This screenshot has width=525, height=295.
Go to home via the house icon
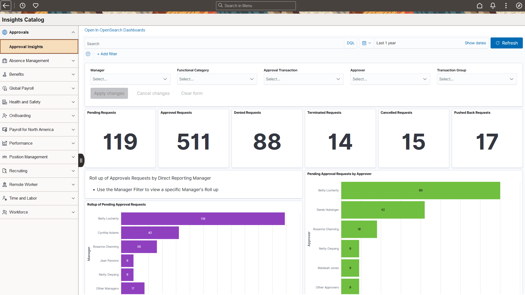pyautogui.click(x=480, y=5)
